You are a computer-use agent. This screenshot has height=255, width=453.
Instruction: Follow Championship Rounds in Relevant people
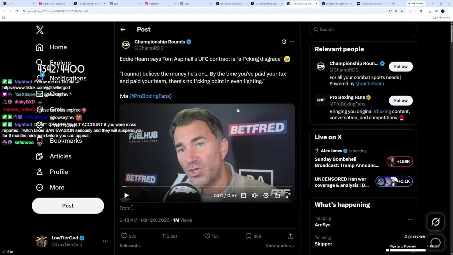[401, 67]
